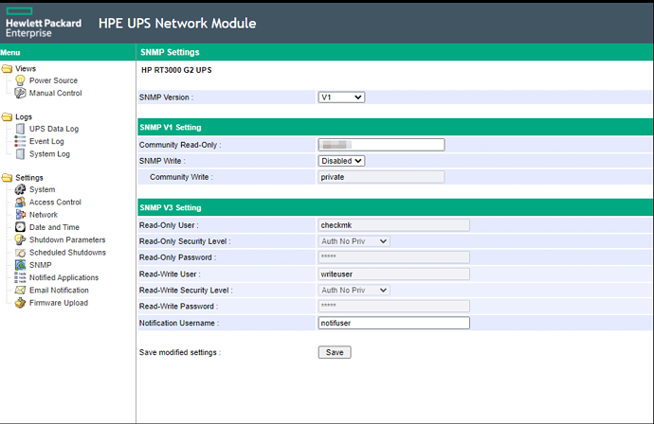Click the System Log icon

(20, 153)
